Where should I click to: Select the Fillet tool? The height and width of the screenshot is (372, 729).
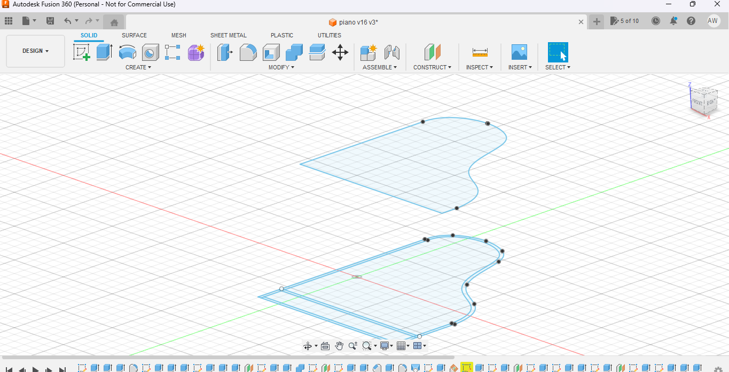248,52
